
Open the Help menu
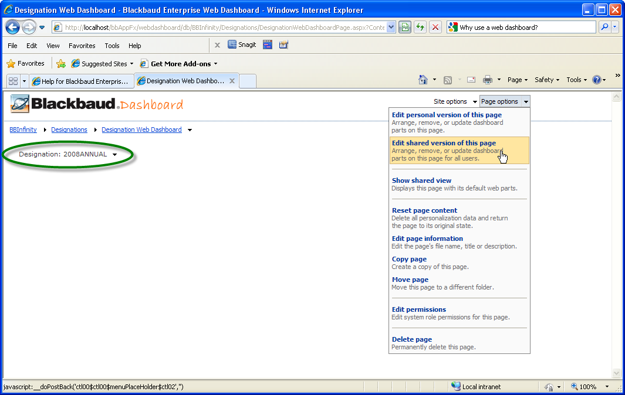pos(135,46)
